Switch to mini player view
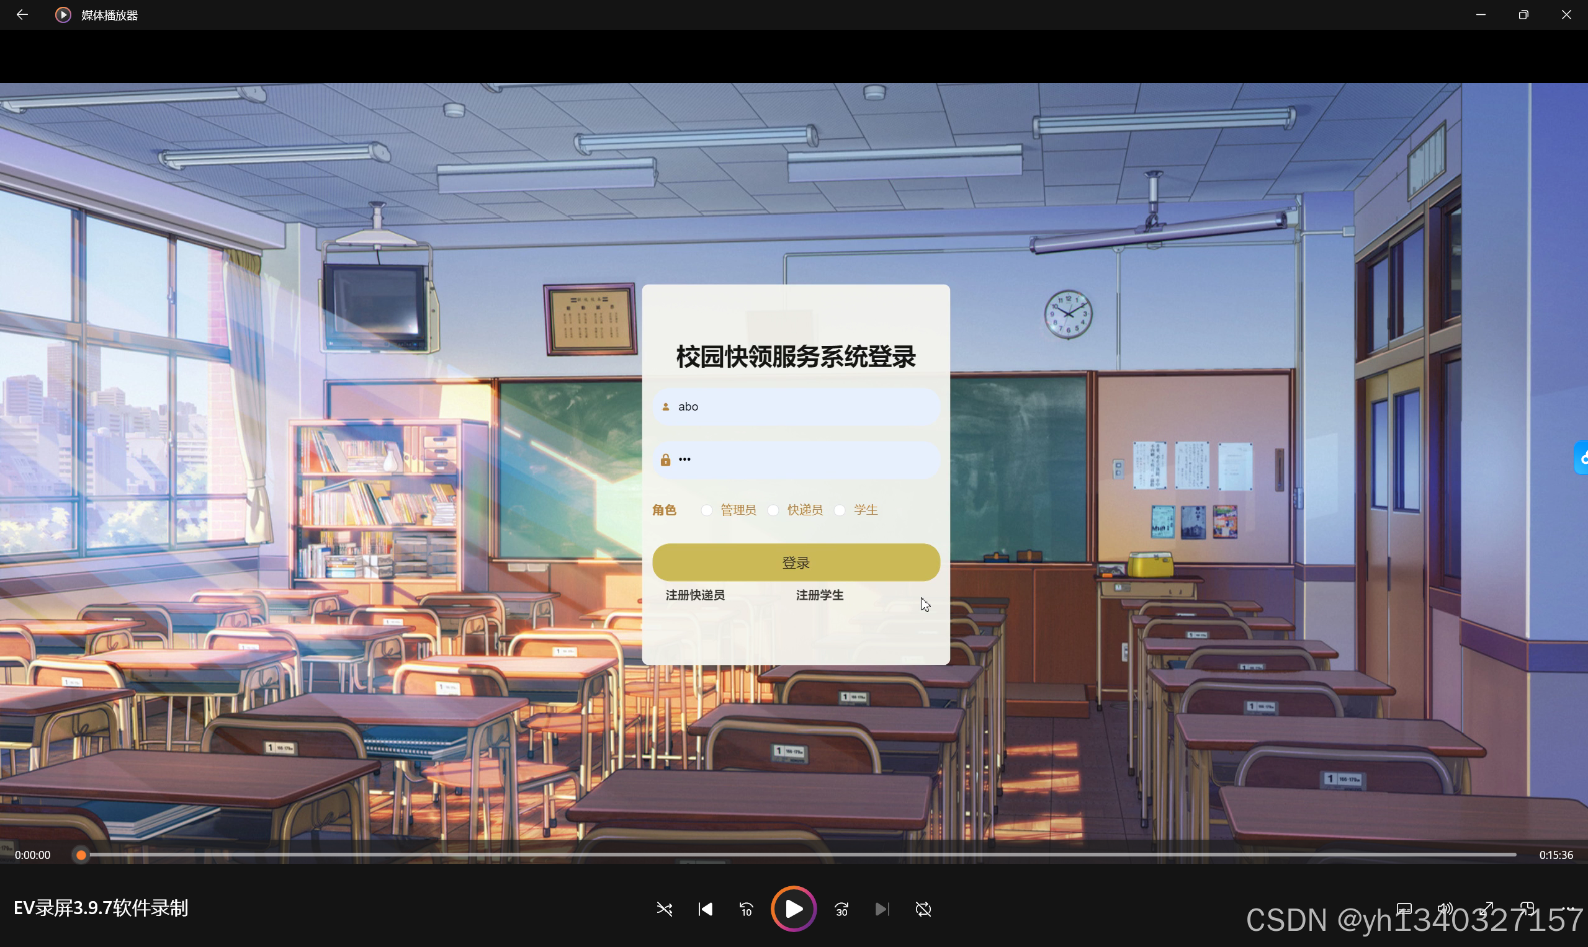 tap(1527, 909)
